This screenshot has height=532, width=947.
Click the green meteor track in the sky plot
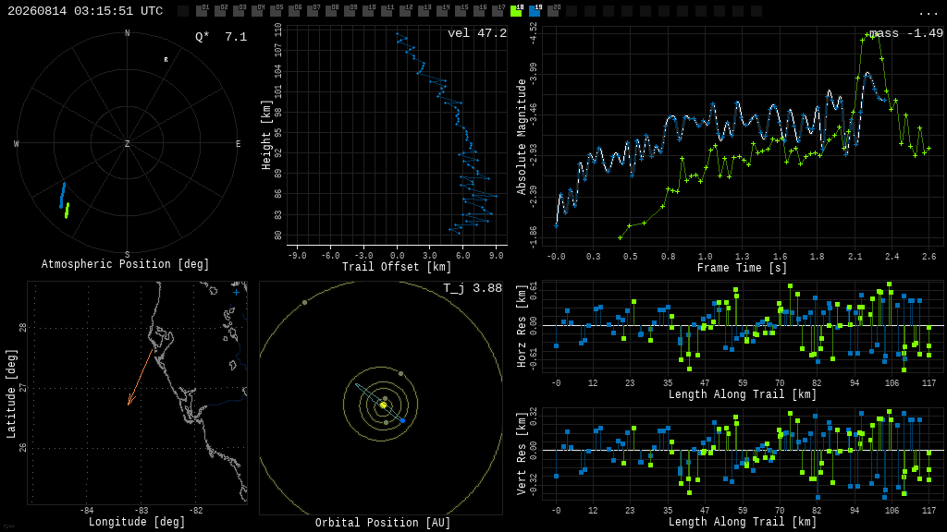67,211
